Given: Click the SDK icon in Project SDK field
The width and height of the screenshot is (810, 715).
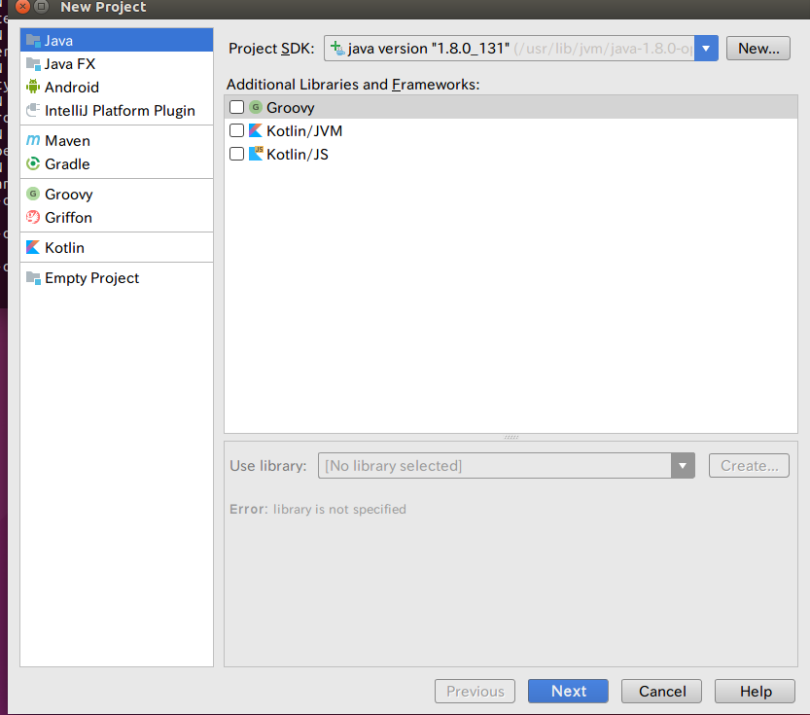Looking at the screenshot, I should pos(337,48).
